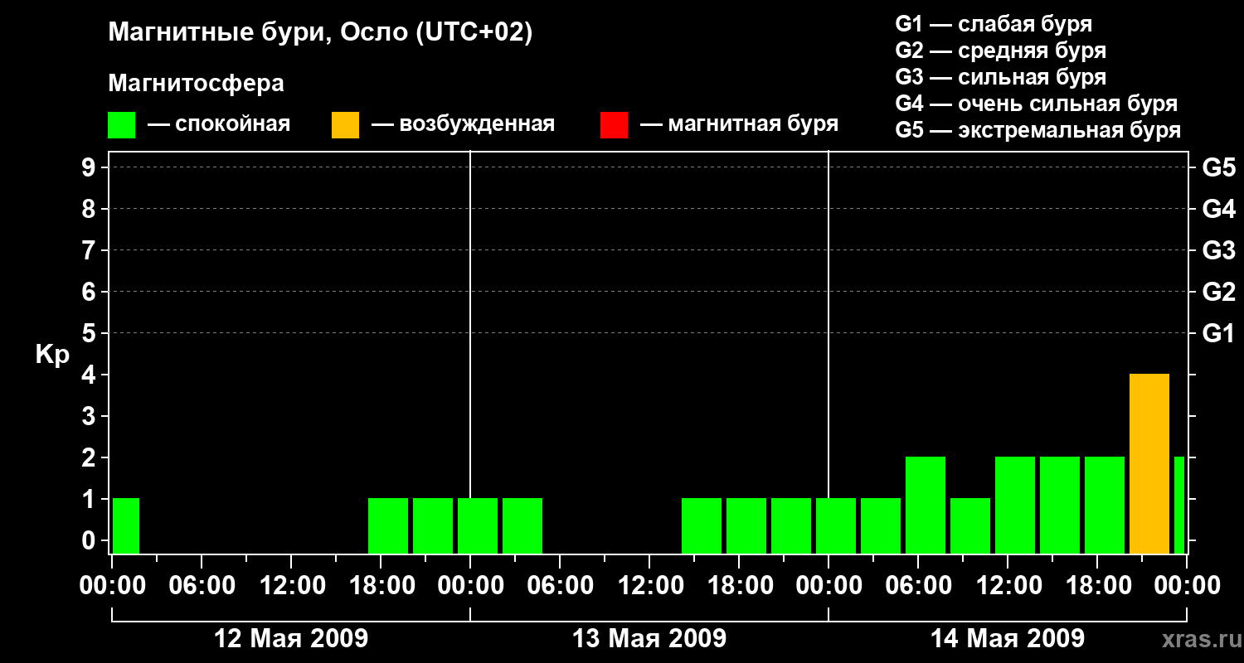The height and width of the screenshot is (663, 1244).
Task: Click the '12 Мая 2009' date label
Action: pyautogui.click(x=291, y=638)
